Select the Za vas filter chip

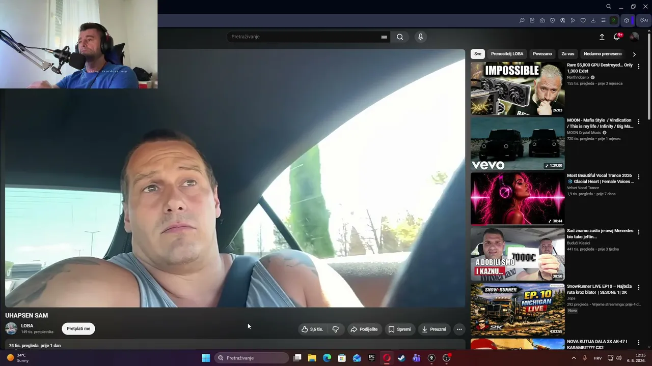(x=568, y=54)
